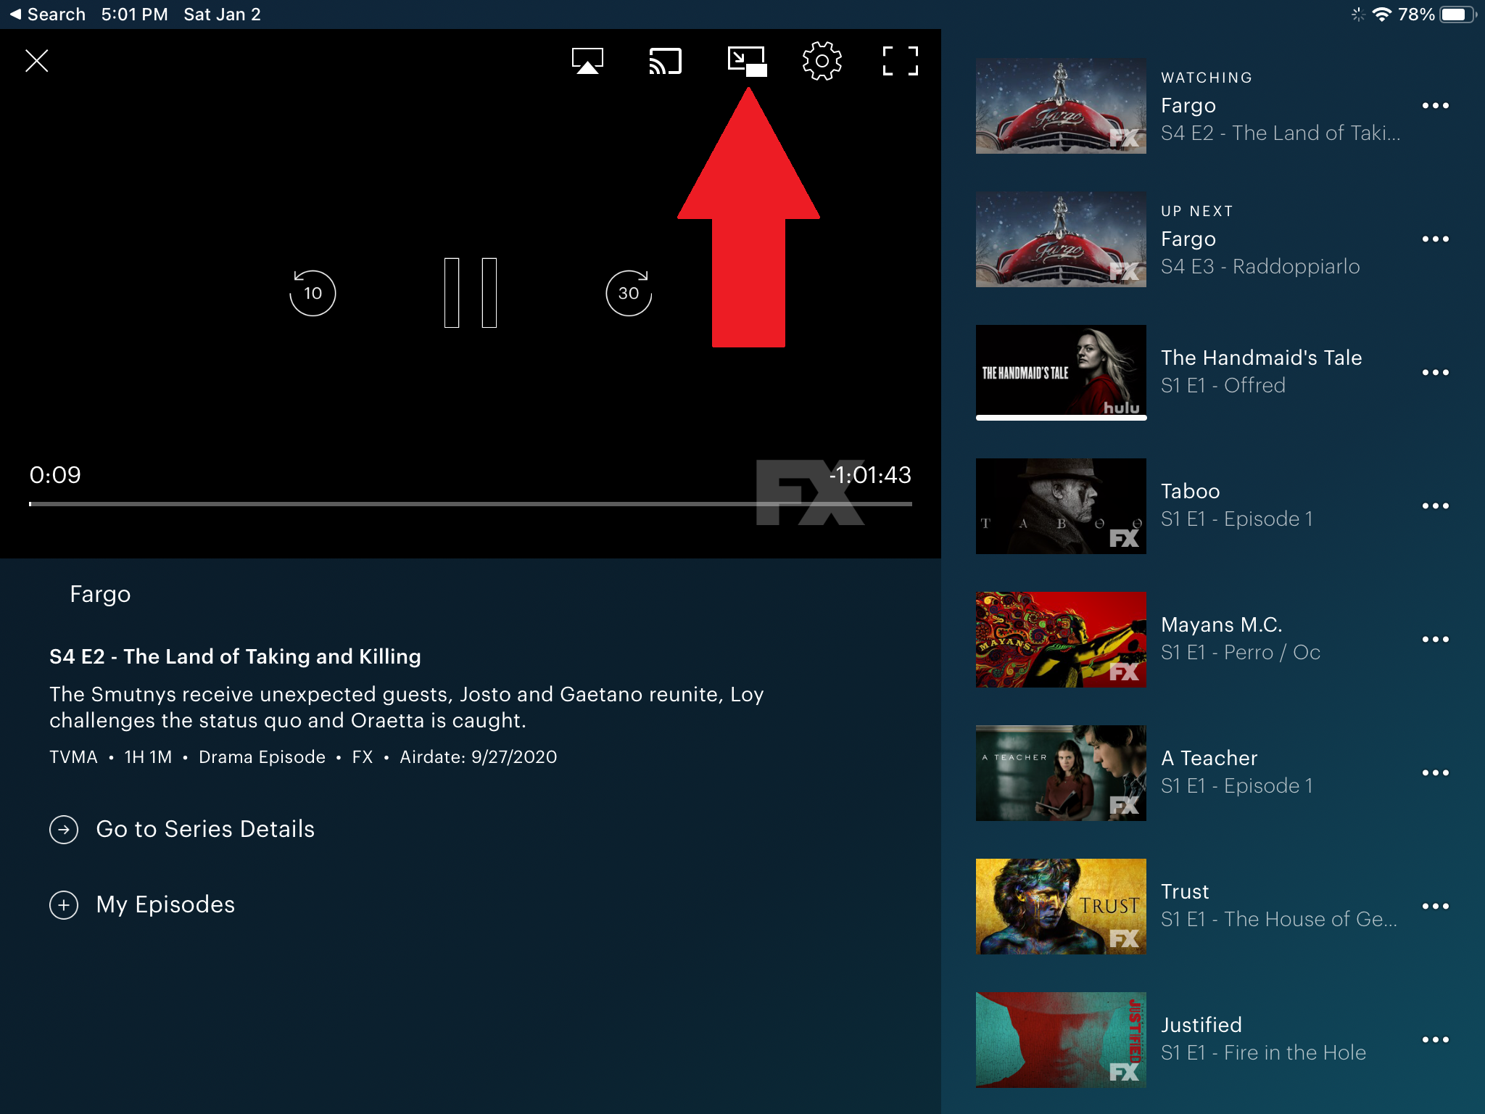
Task: Select the Watching Fargo thumbnail
Action: point(1061,106)
